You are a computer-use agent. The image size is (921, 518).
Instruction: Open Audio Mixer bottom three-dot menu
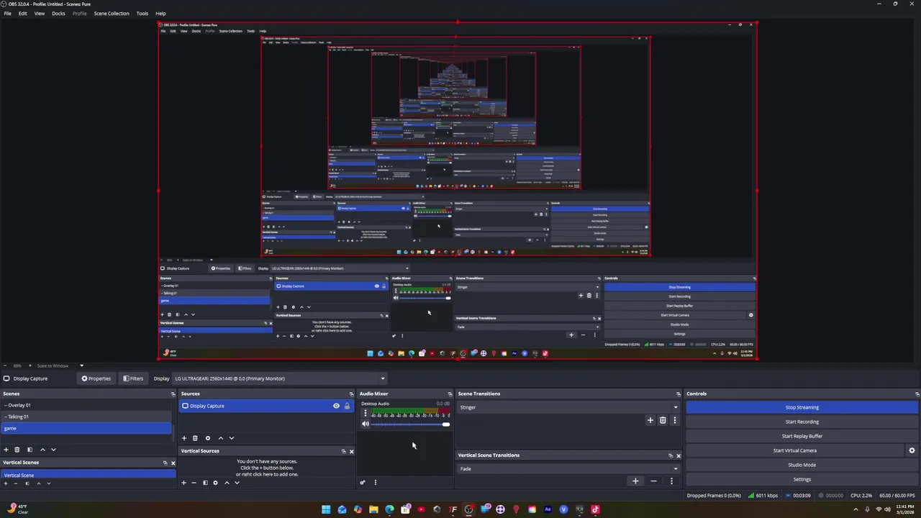pyautogui.click(x=375, y=483)
